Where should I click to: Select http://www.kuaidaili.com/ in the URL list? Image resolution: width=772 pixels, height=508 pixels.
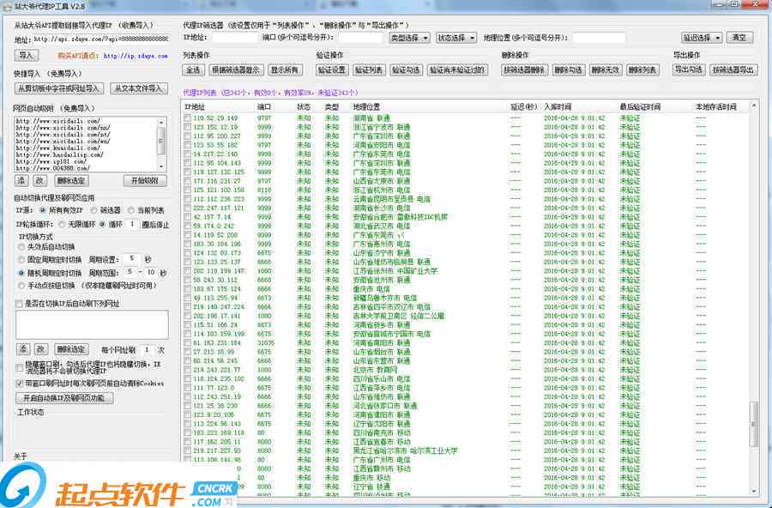pos(58,148)
